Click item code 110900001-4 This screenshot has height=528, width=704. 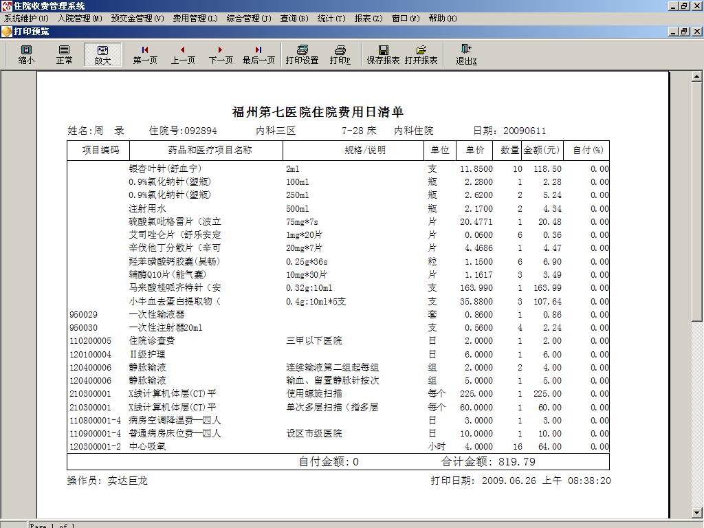[x=95, y=434]
